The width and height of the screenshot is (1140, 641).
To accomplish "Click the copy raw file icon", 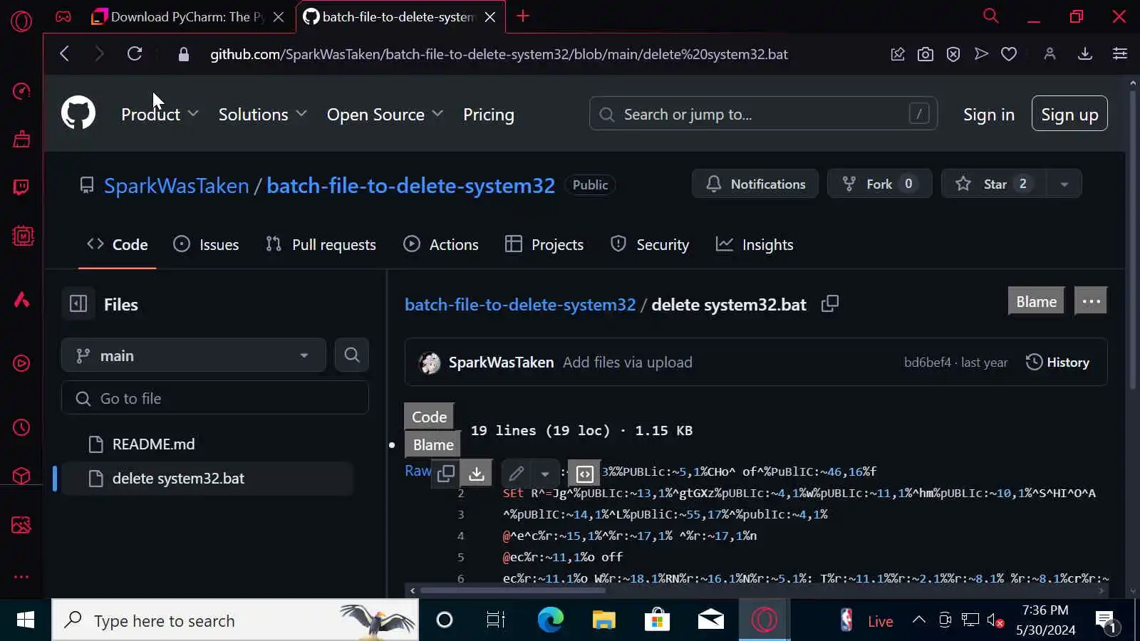I will 446,473.
